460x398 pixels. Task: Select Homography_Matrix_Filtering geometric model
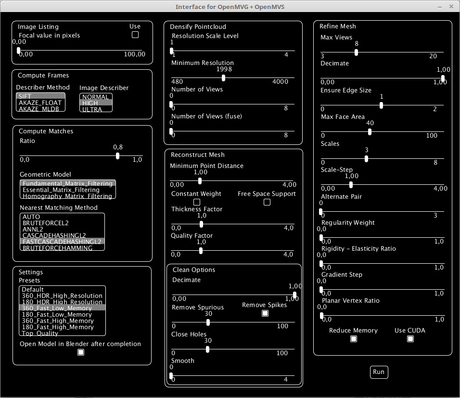point(67,196)
